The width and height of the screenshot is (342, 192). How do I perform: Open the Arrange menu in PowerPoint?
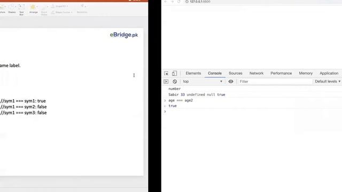tap(33, 10)
